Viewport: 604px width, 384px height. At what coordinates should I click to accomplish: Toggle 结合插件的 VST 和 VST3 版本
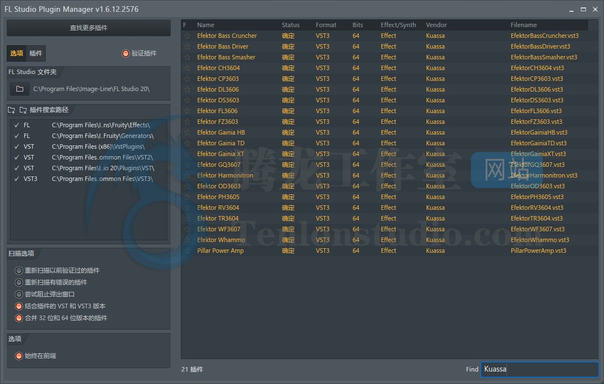point(19,306)
